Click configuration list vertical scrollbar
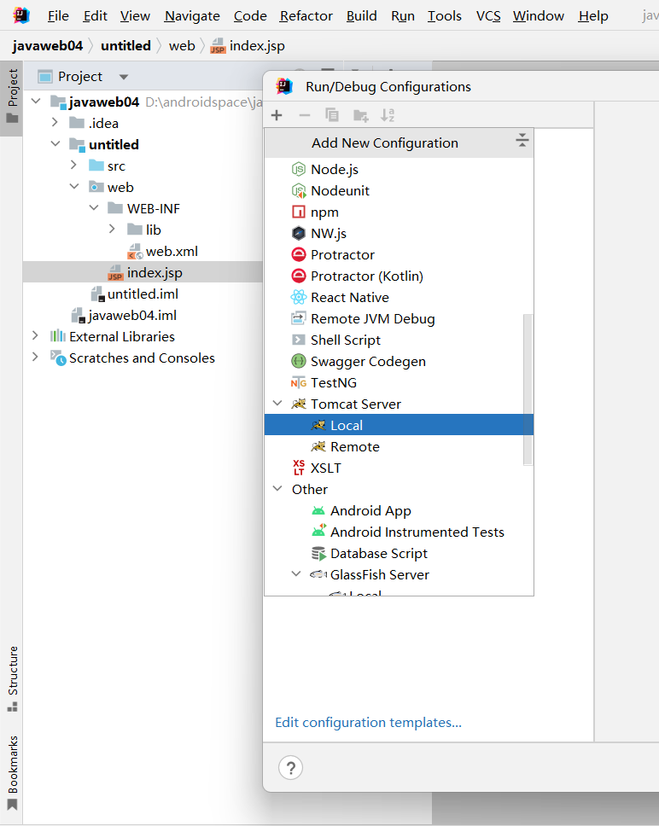 [x=528, y=390]
